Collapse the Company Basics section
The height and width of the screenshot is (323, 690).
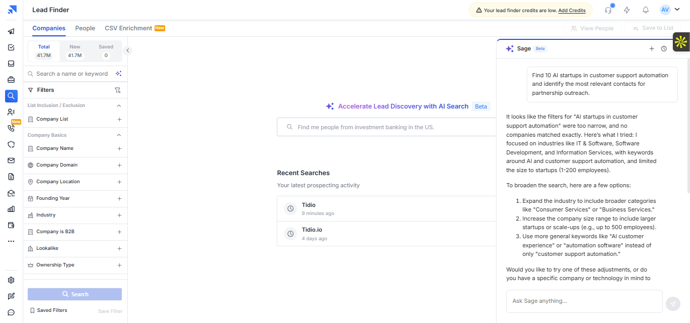coord(119,135)
